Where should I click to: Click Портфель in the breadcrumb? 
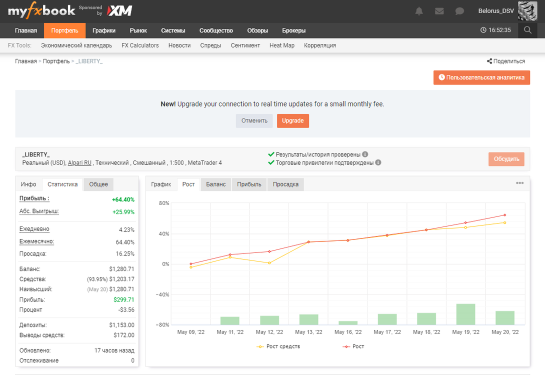click(56, 61)
